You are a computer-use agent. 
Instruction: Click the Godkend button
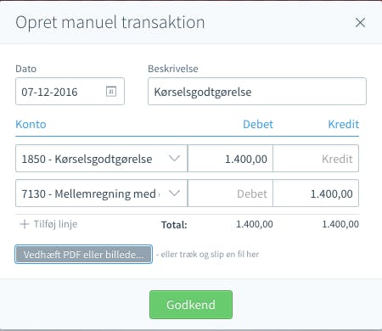coord(191,305)
